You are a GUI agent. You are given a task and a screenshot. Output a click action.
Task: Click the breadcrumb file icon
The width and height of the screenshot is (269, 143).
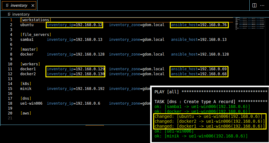[x=9, y=14]
